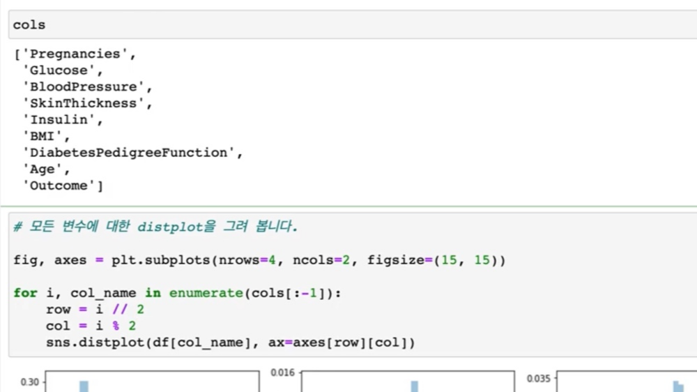Click 'SkinThickness' in the output list

(x=83, y=103)
